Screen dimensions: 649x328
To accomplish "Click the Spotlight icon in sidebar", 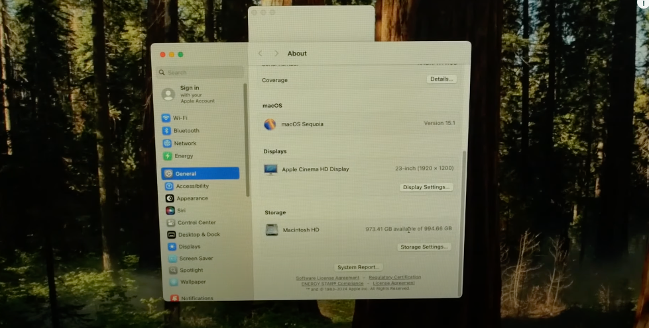I will point(173,270).
